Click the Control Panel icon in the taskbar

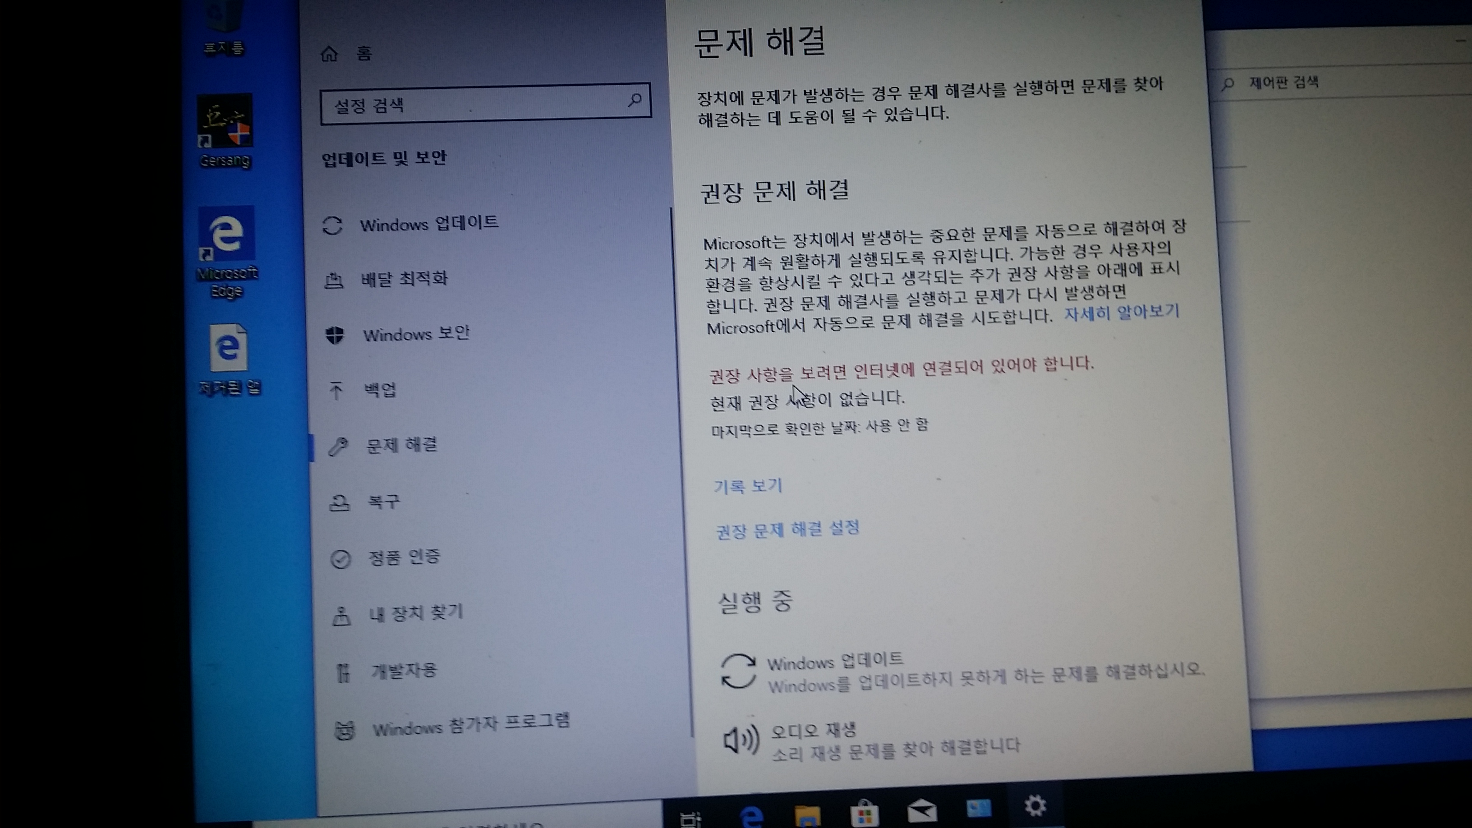tap(979, 808)
